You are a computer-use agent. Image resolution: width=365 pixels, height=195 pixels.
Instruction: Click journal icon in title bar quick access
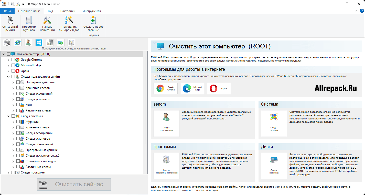click(13, 4)
